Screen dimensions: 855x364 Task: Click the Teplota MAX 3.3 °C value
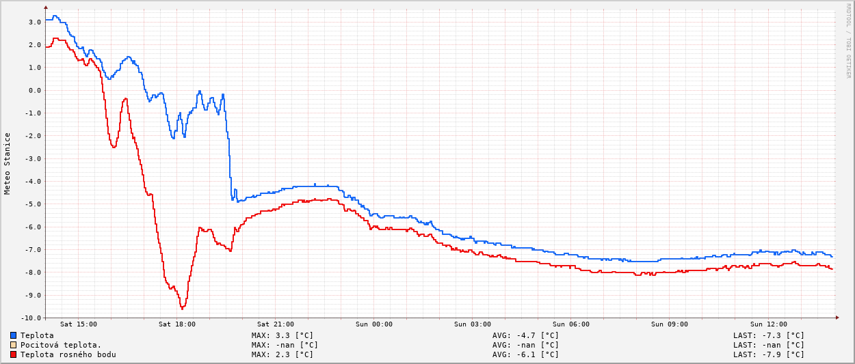(282, 335)
